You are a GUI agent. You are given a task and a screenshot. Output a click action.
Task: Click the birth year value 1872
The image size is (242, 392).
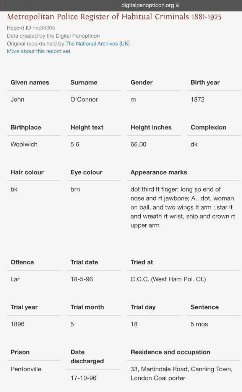(x=198, y=100)
